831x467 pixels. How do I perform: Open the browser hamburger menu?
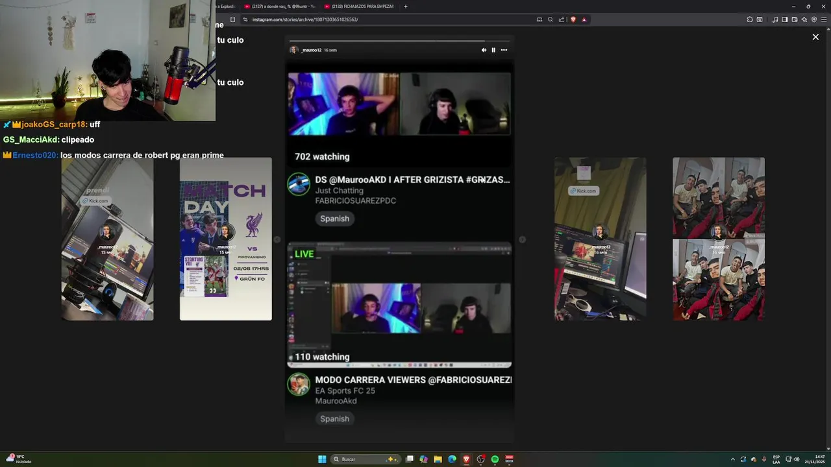point(823,19)
